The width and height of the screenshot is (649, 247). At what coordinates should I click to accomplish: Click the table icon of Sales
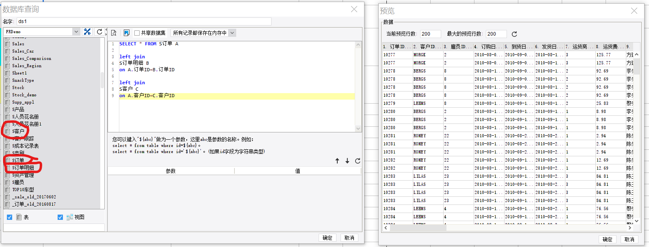click(7, 44)
